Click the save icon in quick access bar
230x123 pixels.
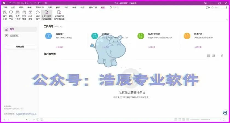pos(14,3)
